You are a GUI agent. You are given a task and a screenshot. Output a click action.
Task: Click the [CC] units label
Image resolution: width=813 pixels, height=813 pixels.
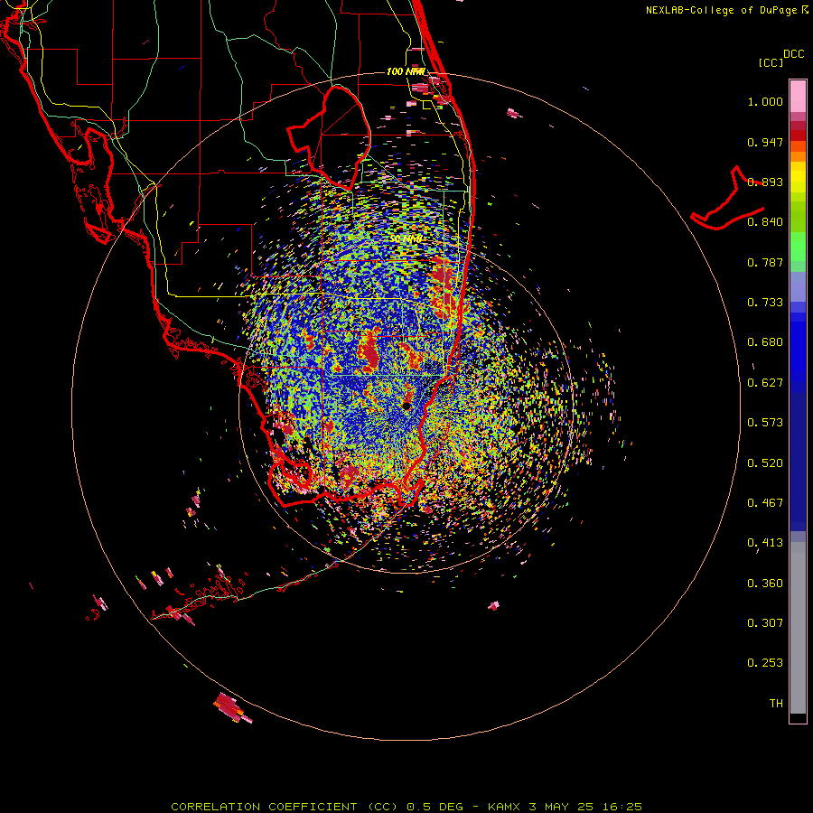[x=771, y=62]
